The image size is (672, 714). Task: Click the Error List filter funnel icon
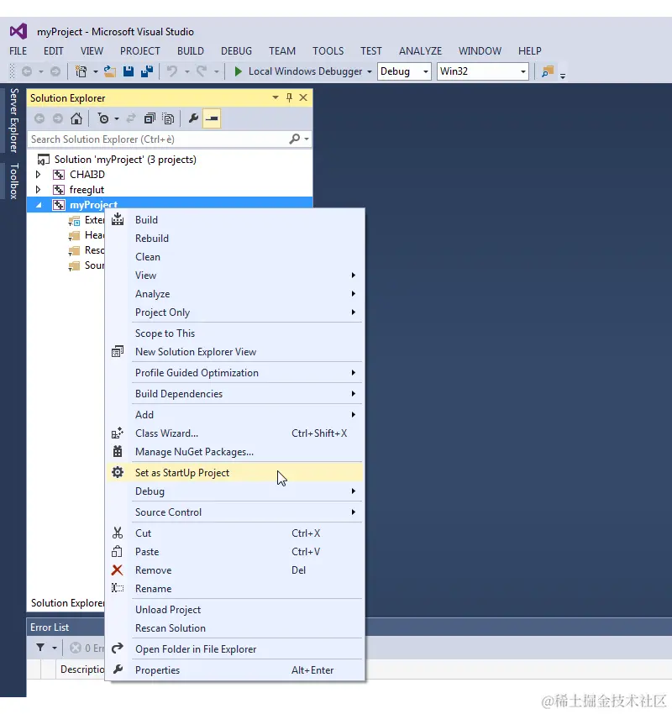tap(40, 648)
